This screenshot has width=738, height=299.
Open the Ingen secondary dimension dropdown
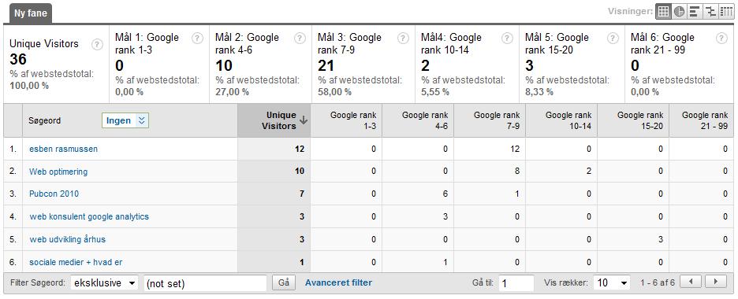coord(125,120)
